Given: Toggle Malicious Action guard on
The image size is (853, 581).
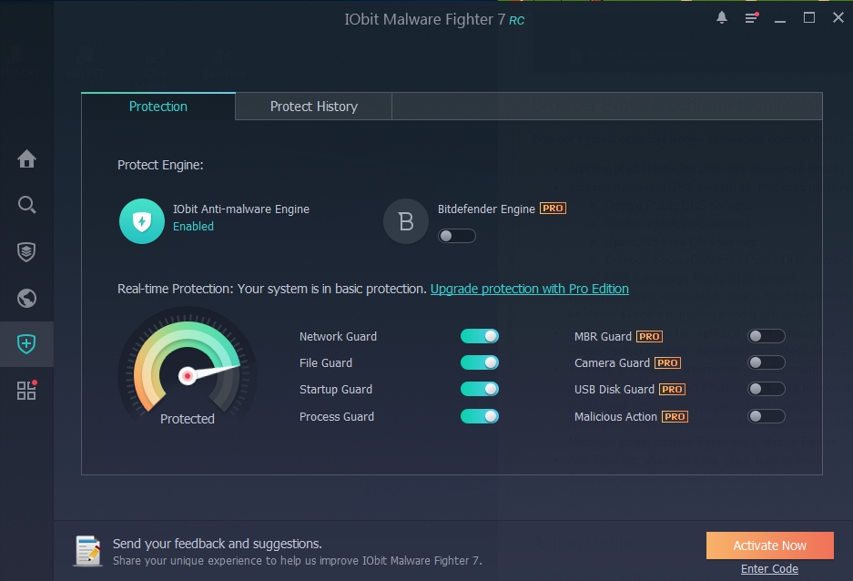Looking at the screenshot, I should pyautogui.click(x=766, y=416).
